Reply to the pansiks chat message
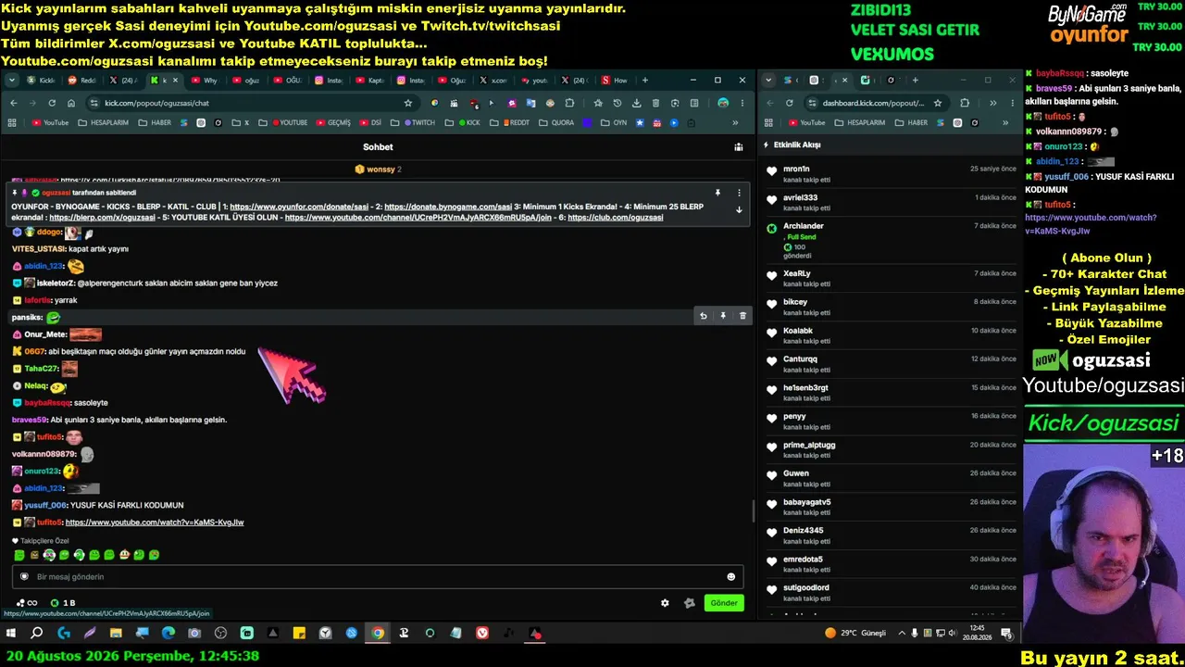The height and width of the screenshot is (667, 1185). coord(704,316)
